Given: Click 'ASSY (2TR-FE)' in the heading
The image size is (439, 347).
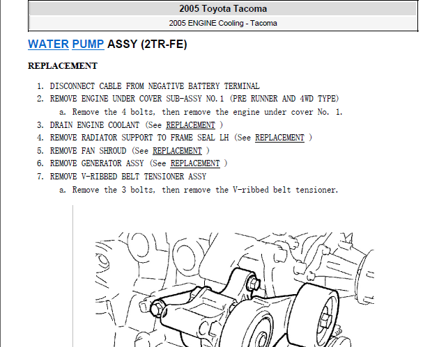Looking at the screenshot, I should click(147, 44).
